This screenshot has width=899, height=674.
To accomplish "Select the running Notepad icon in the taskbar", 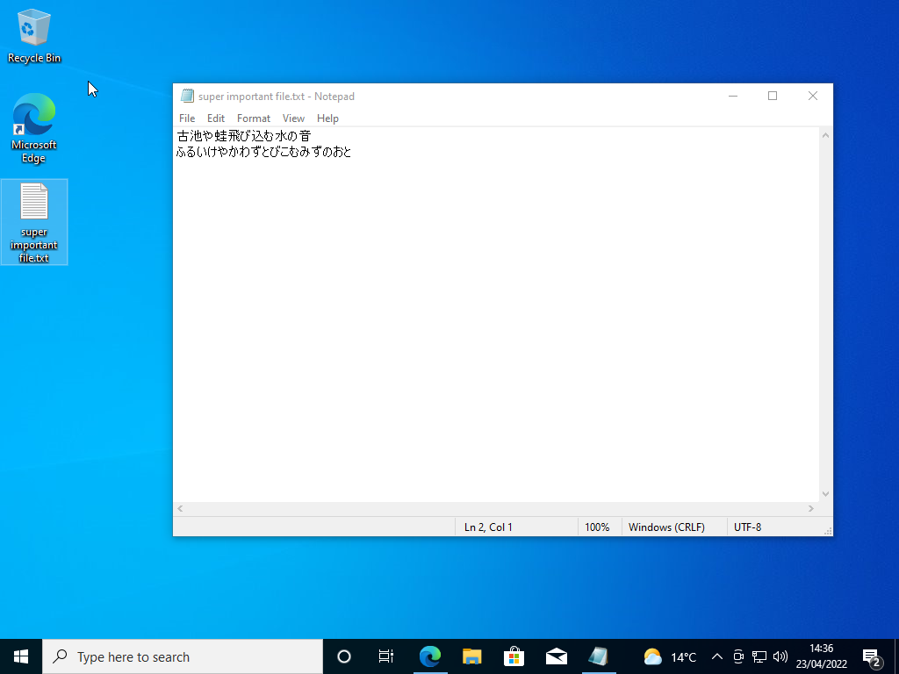I will pyautogui.click(x=598, y=656).
